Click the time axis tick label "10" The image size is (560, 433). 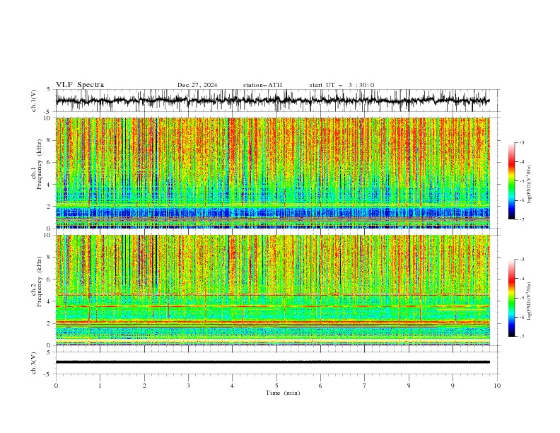point(497,386)
